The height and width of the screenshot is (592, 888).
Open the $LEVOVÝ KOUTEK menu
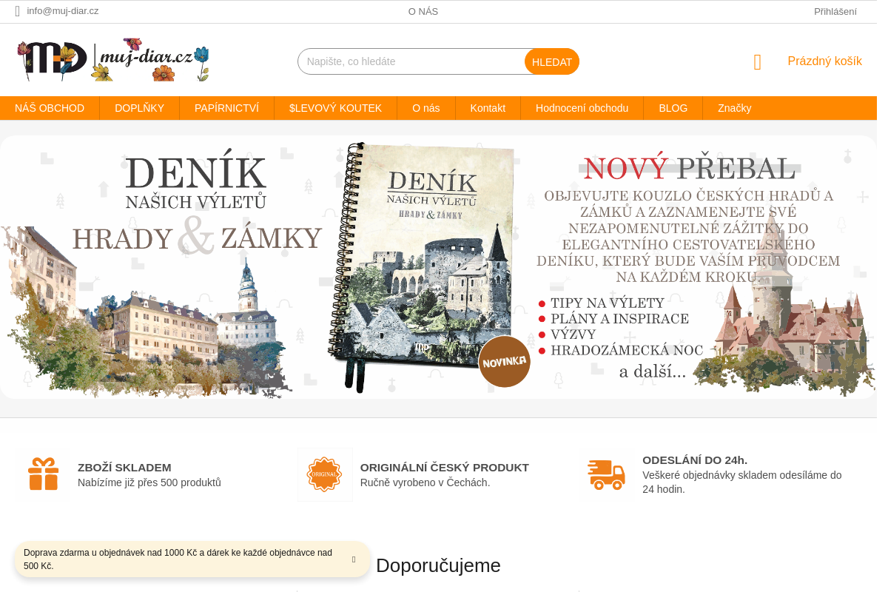pos(336,108)
